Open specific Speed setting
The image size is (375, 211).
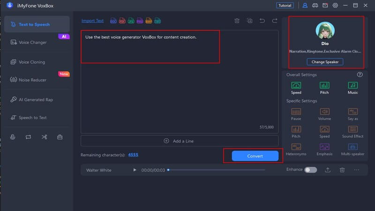coord(324,132)
